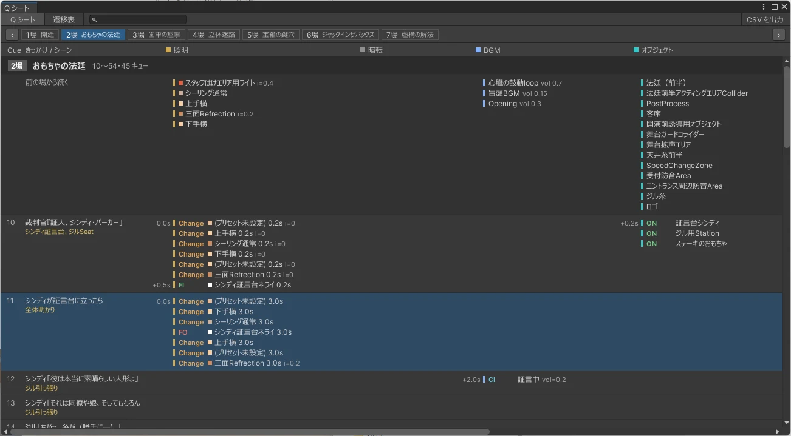The width and height of the screenshot is (791, 436).
Task: Click the オブジェクト column color marker
Action: [636, 50]
